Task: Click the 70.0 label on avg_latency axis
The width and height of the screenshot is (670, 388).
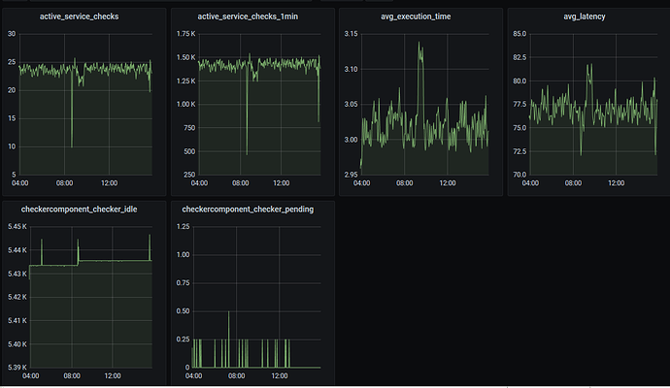Action: coord(519,175)
